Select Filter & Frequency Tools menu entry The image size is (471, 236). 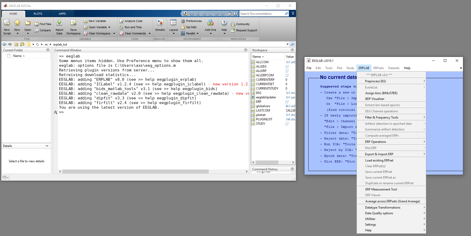click(x=392, y=117)
